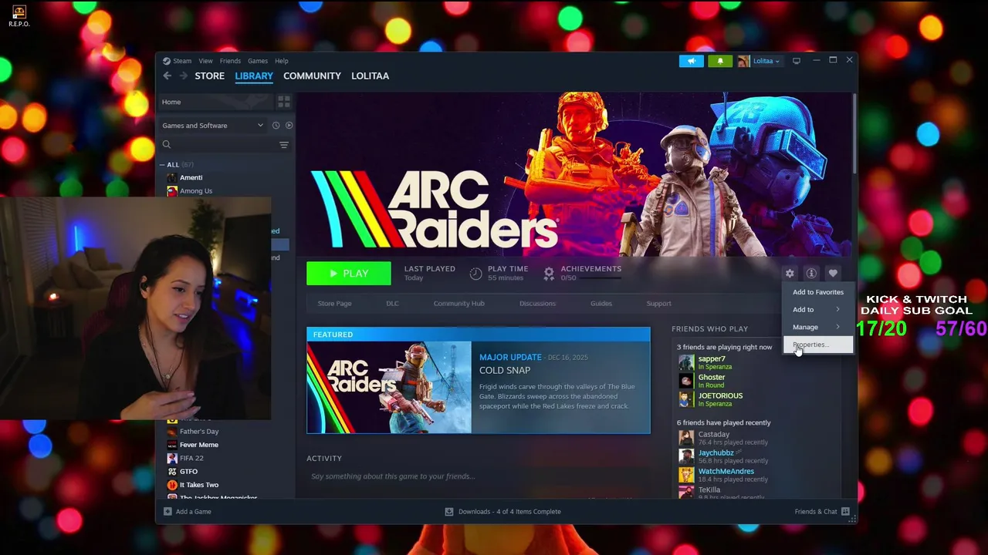Click Castaday's avatar
The height and width of the screenshot is (555, 988).
[x=686, y=438]
